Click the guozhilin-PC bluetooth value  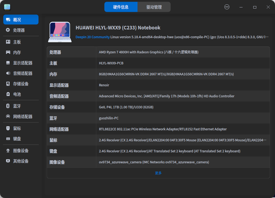pos(109,118)
